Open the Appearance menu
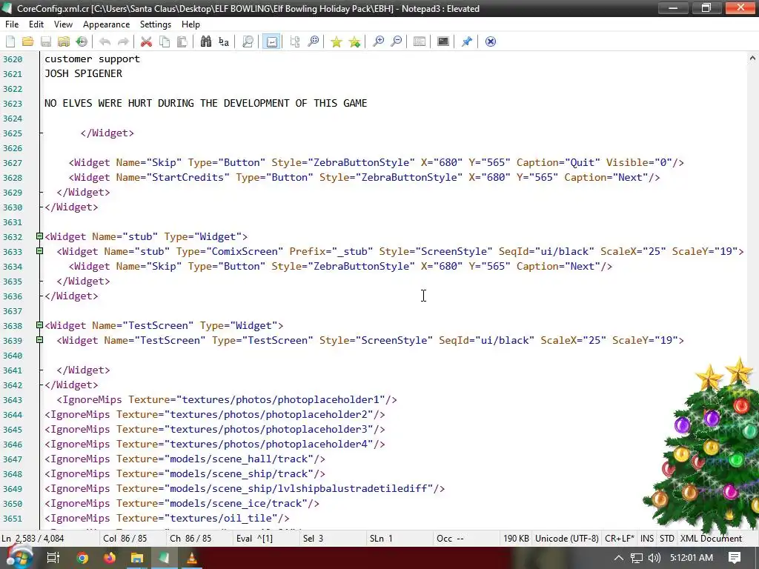 click(107, 24)
